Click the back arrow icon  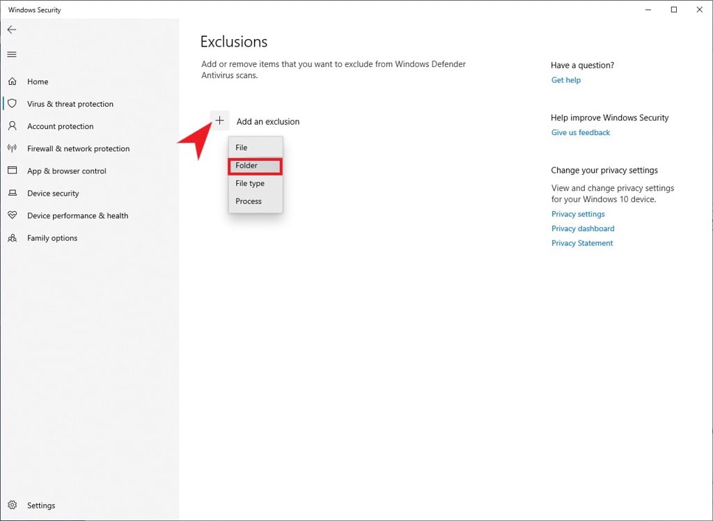coord(12,29)
